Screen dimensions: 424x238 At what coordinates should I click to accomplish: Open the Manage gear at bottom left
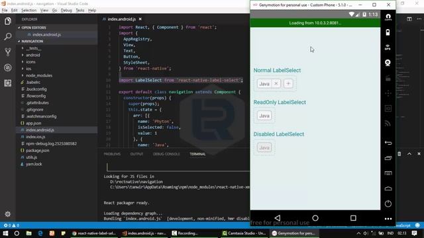point(7,214)
